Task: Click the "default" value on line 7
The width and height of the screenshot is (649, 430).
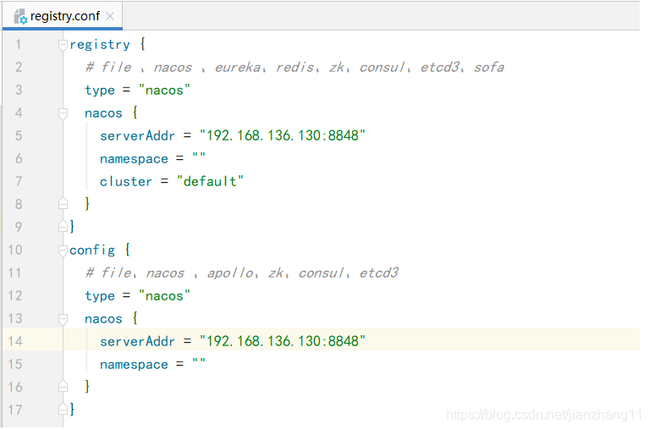Action: pyautogui.click(x=210, y=181)
